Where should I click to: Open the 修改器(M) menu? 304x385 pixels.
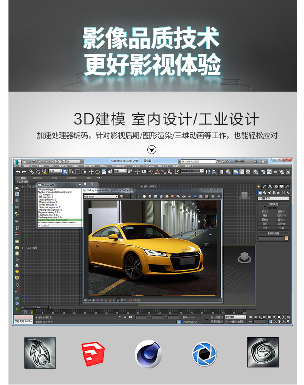pos(90,166)
